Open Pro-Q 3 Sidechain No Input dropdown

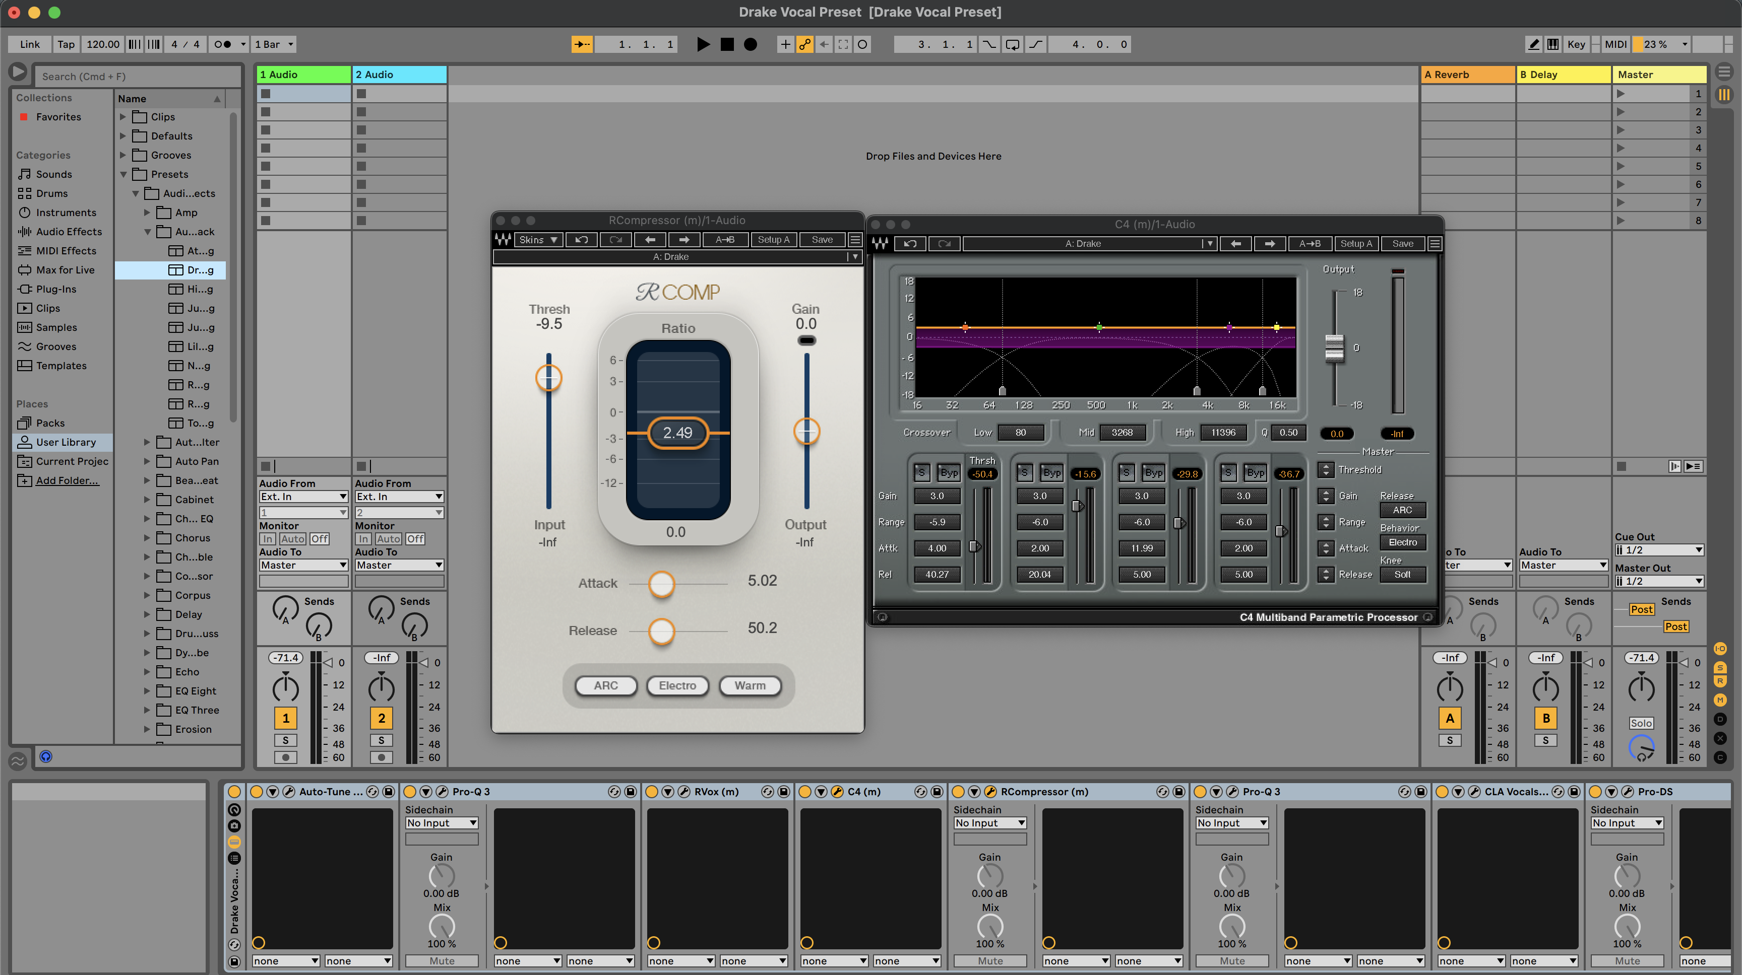442,823
